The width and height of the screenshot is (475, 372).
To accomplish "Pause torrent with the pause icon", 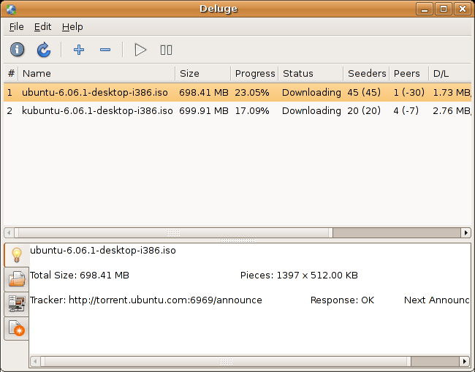I will [166, 50].
